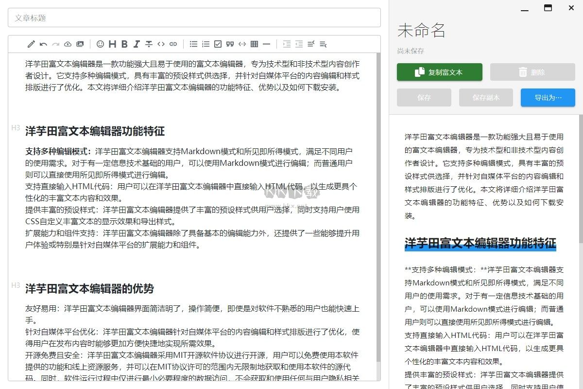The image size is (583, 389).
Task: Click the 洋芋田富文本编辑器的优势 heading in editor
Action: click(x=89, y=289)
